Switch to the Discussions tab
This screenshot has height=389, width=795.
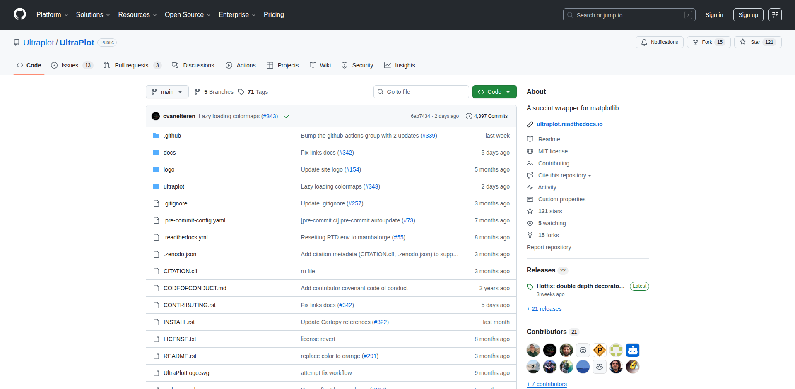tap(193, 65)
